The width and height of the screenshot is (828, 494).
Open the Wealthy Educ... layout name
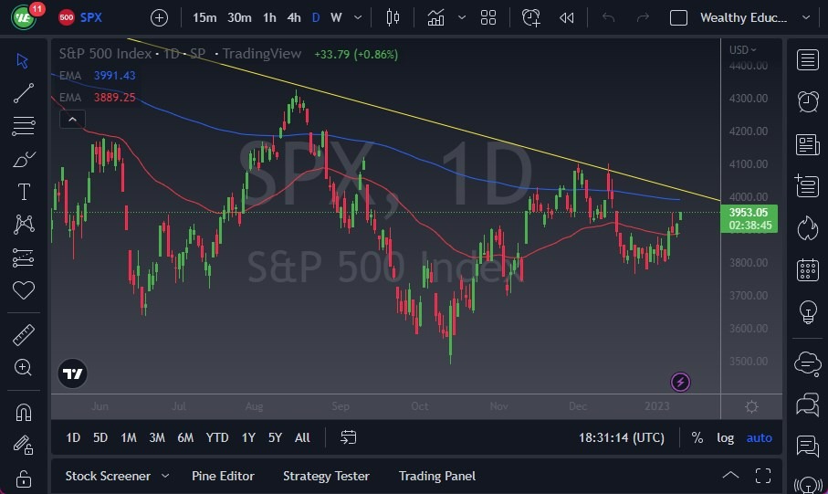(x=743, y=17)
